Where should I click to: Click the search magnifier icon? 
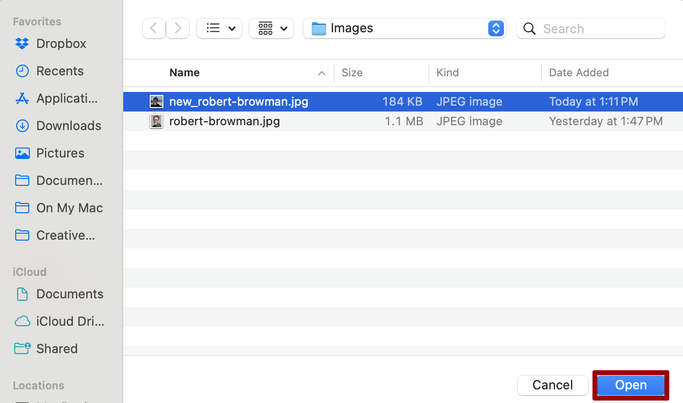pyautogui.click(x=529, y=29)
